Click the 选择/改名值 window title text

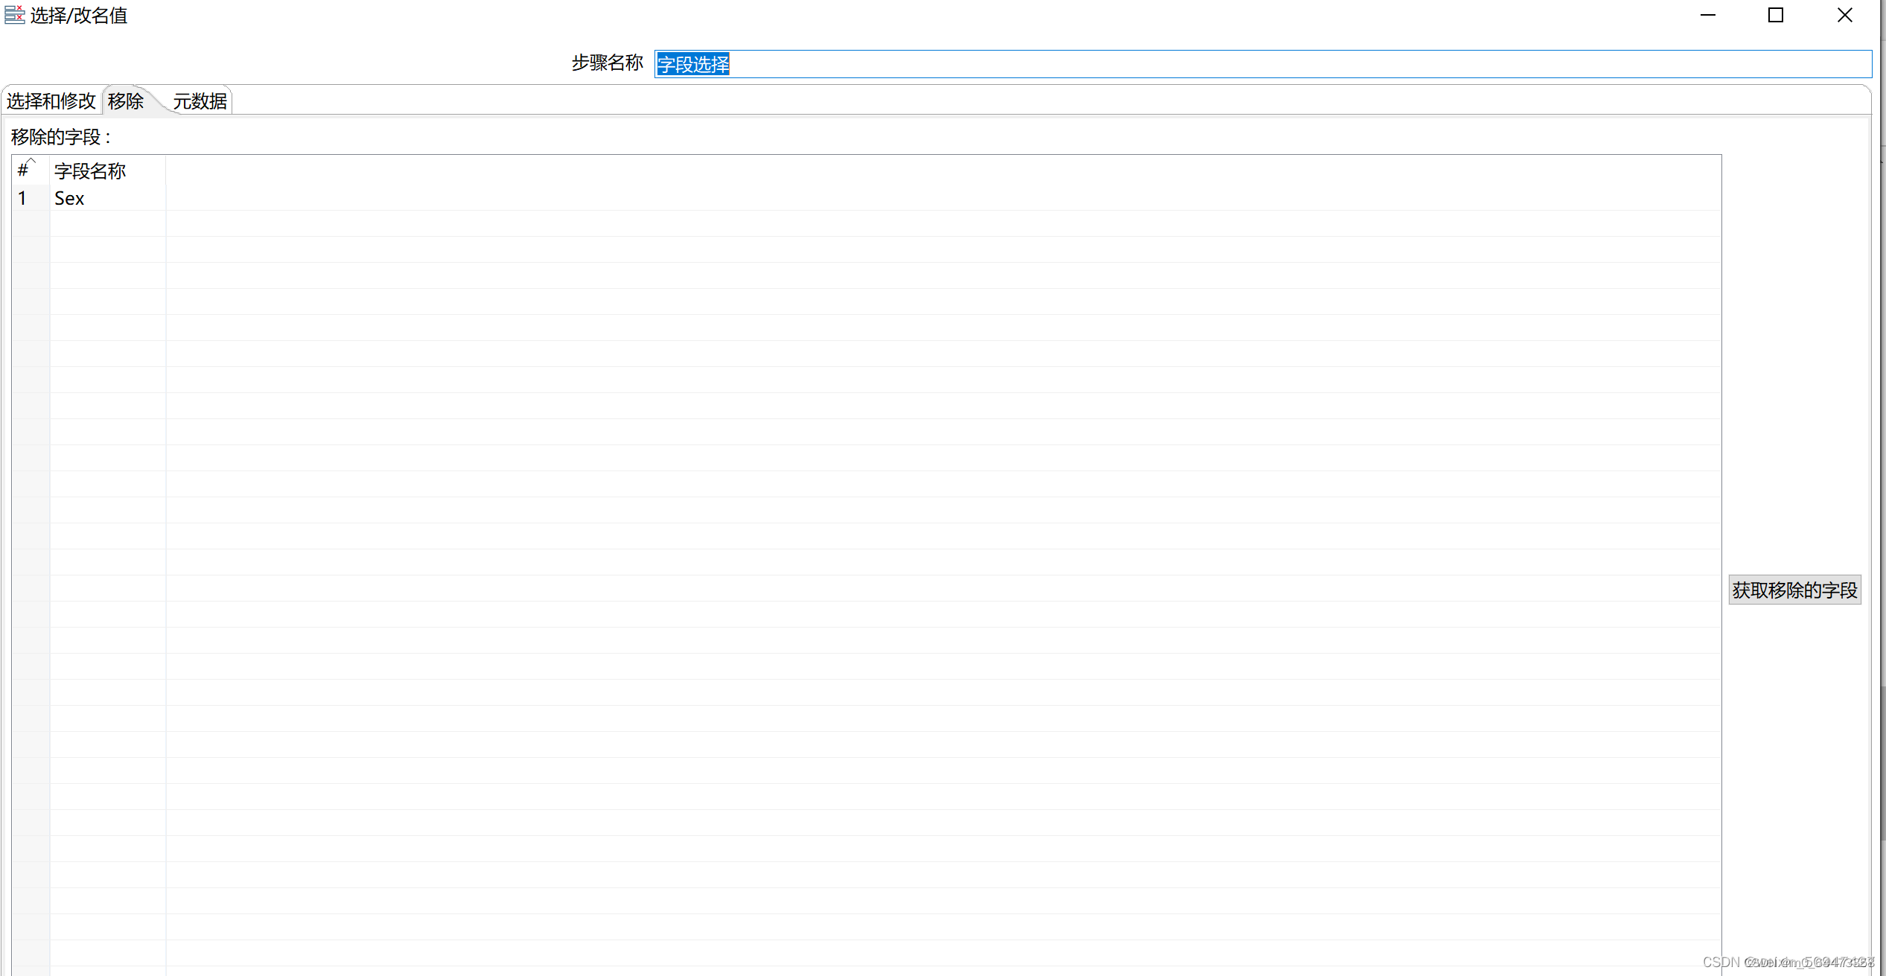click(x=79, y=15)
